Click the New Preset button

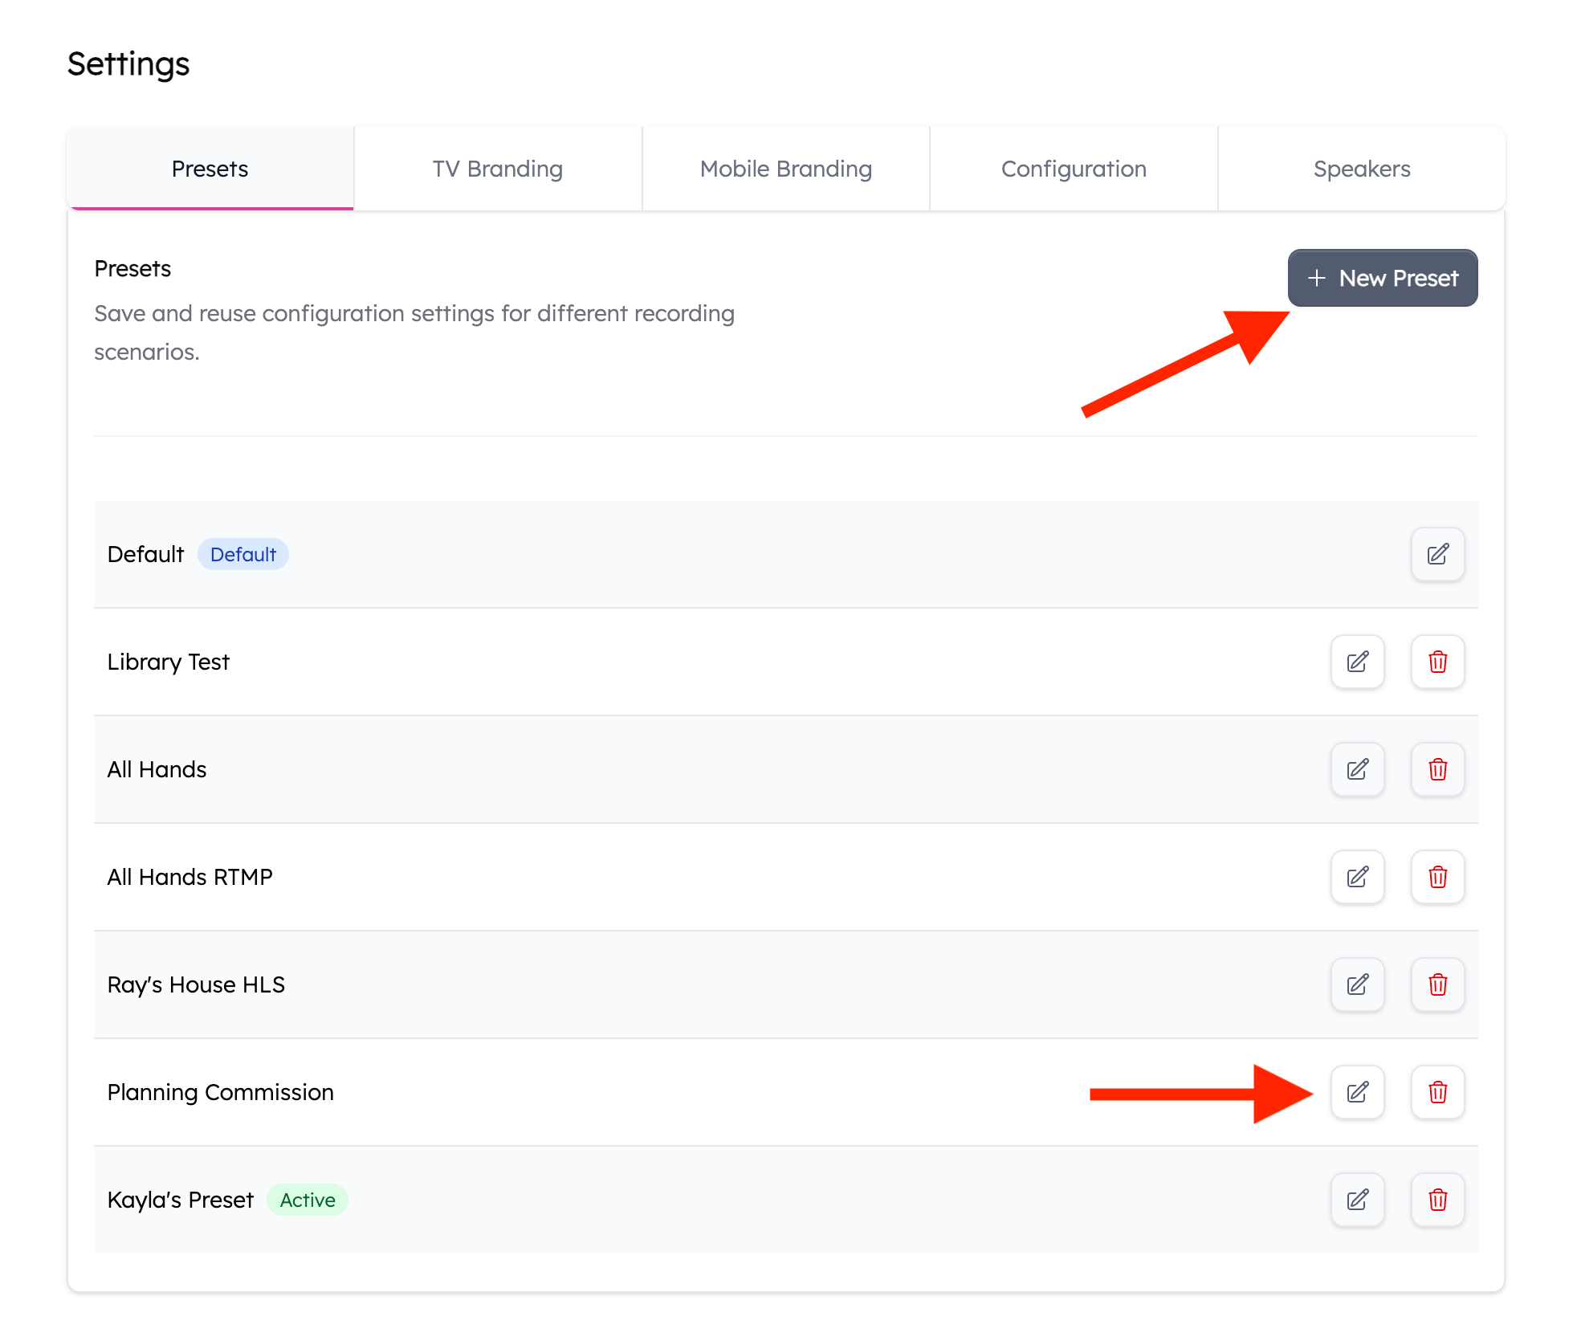[x=1382, y=278]
